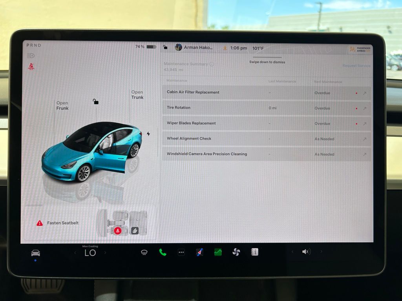Tap the Passenger Airbag status indicator
The image size is (402, 301).
point(360,49)
